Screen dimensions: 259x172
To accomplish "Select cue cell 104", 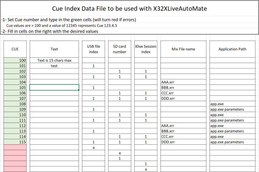I will pyautogui.click(x=15, y=82).
